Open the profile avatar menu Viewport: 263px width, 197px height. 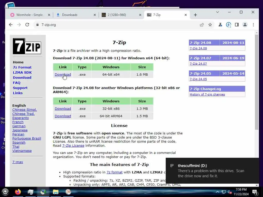[x=245, y=25]
